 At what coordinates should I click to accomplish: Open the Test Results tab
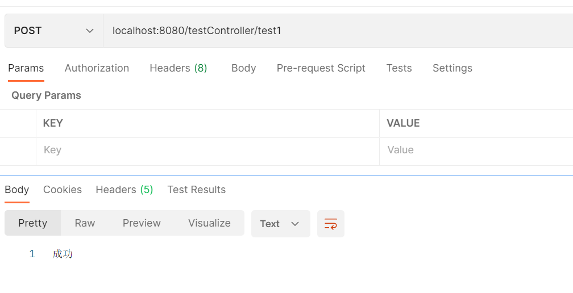[x=197, y=190]
